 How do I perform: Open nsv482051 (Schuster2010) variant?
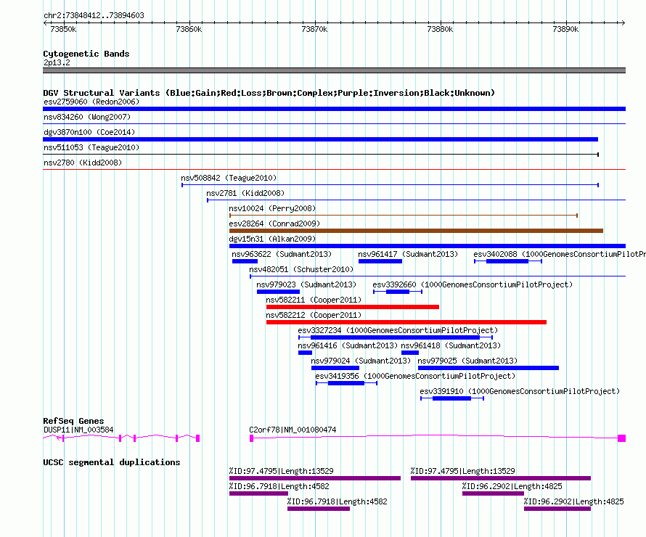438,276
